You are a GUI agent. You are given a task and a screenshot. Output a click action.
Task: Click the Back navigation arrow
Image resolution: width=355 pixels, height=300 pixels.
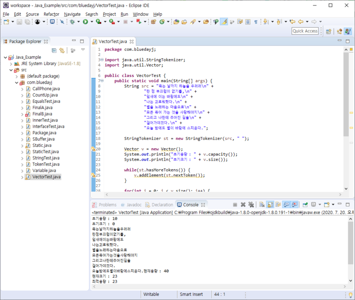pos(301,22)
